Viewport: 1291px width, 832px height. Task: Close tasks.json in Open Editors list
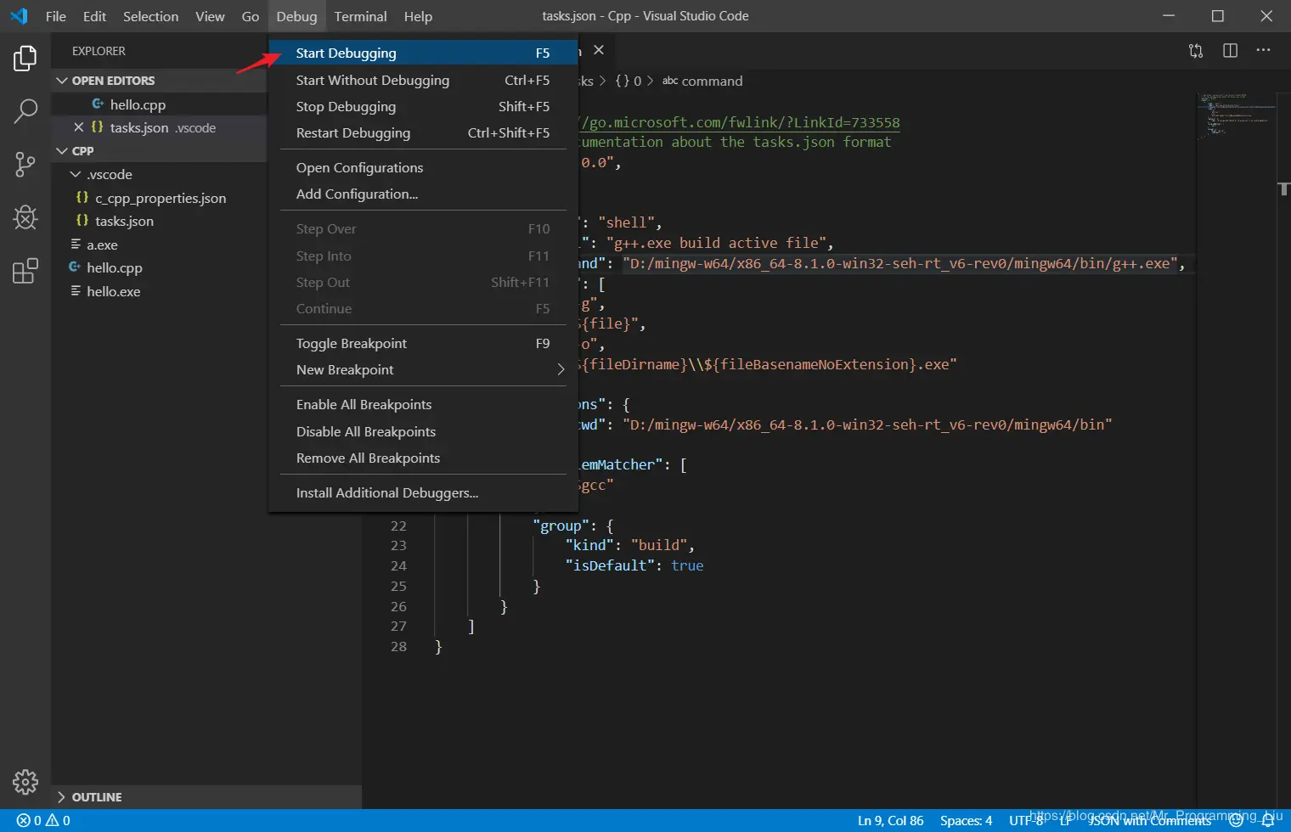click(78, 127)
